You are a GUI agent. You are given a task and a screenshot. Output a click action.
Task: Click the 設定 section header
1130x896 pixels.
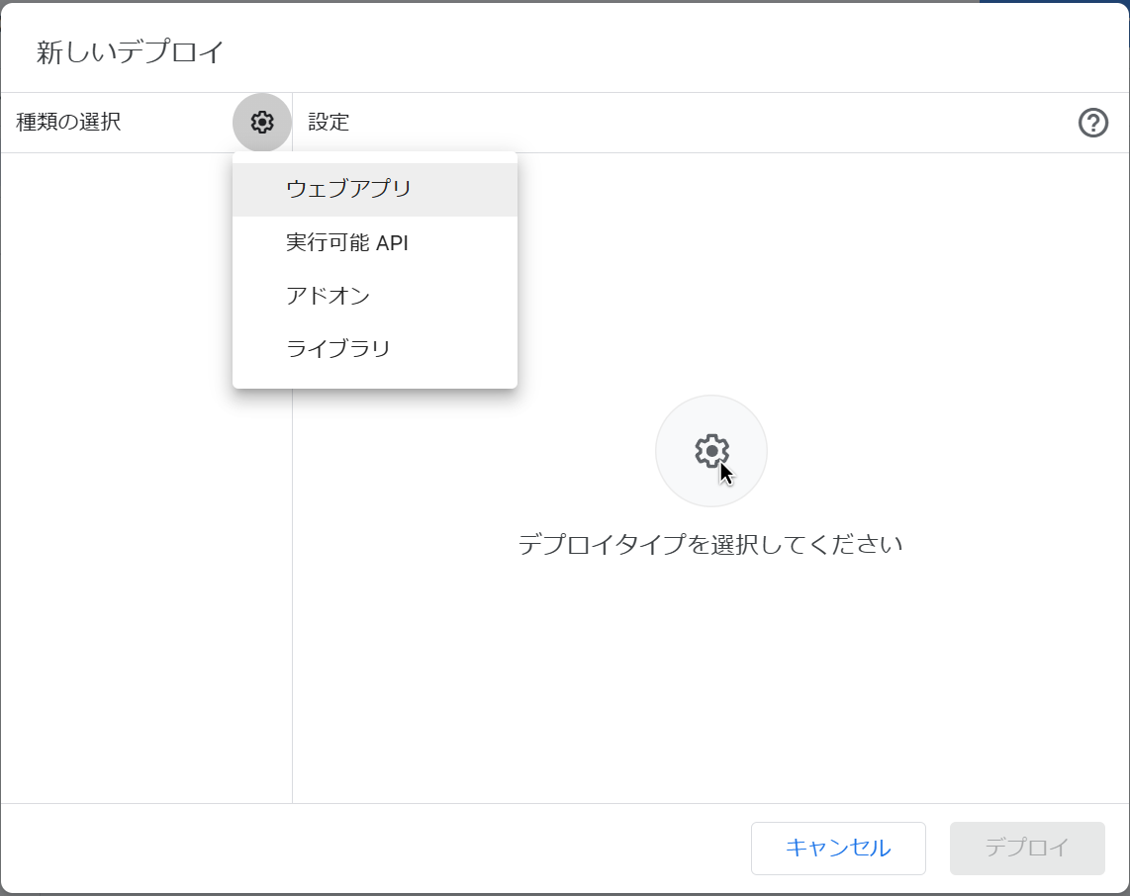click(x=328, y=123)
